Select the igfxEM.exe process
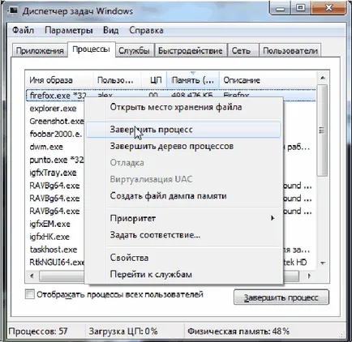 pos(50,224)
